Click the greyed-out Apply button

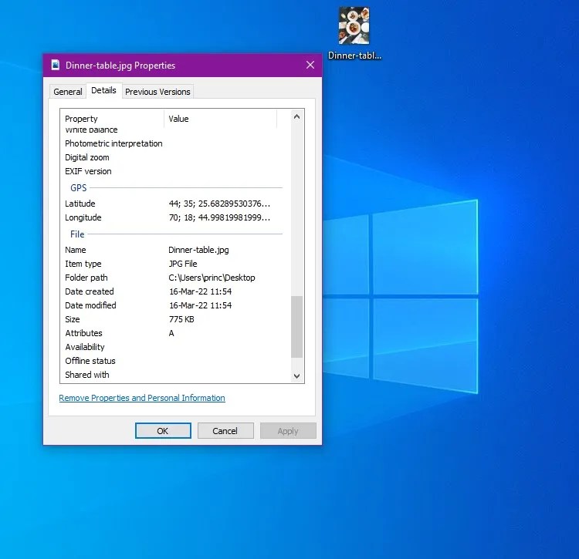pyautogui.click(x=288, y=431)
